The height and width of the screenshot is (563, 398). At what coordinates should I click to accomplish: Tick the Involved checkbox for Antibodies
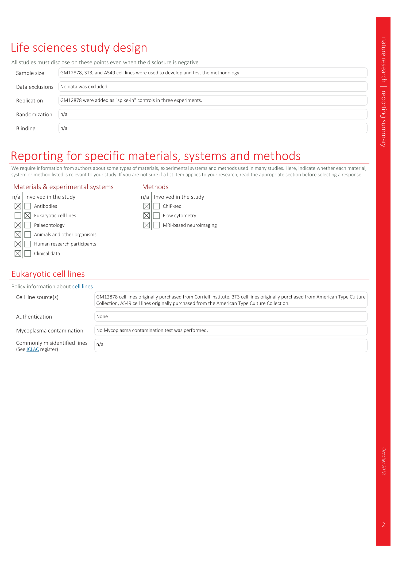[x=28, y=206]
